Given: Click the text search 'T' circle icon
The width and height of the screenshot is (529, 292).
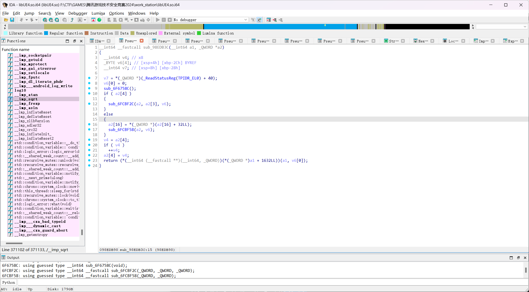Looking at the screenshot, I should 51,20.
